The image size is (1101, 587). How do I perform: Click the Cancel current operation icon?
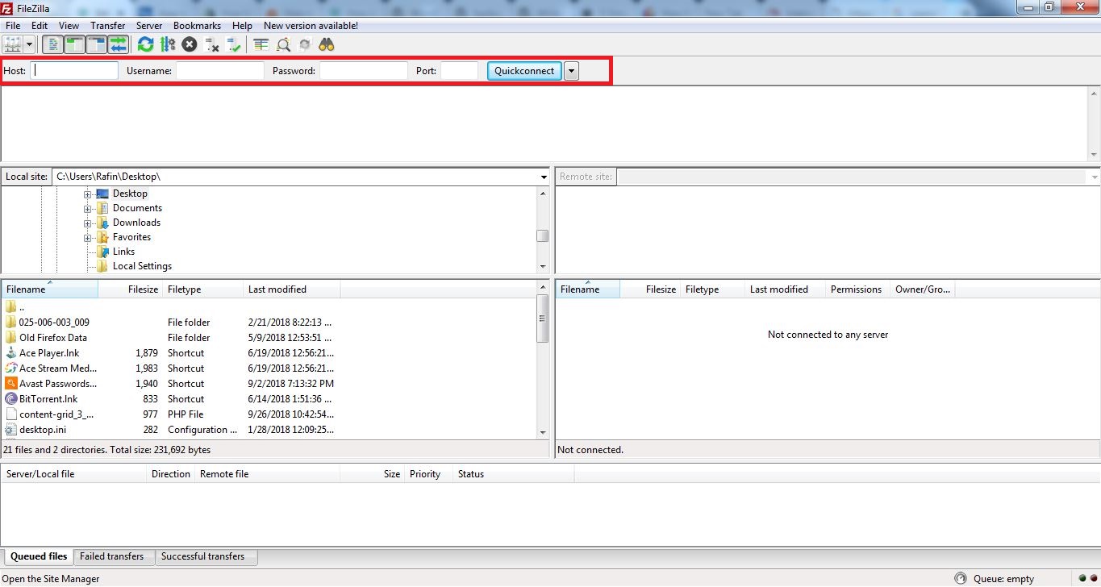[x=190, y=44]
